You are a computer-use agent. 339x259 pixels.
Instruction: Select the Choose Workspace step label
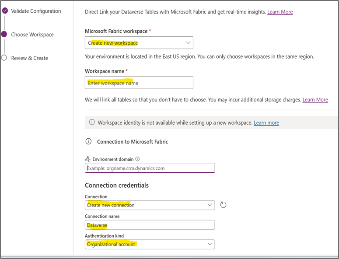[x=32, y=35]
